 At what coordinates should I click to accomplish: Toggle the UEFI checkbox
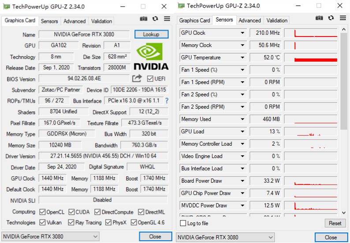pyautogui.click(x=150, y=79)
